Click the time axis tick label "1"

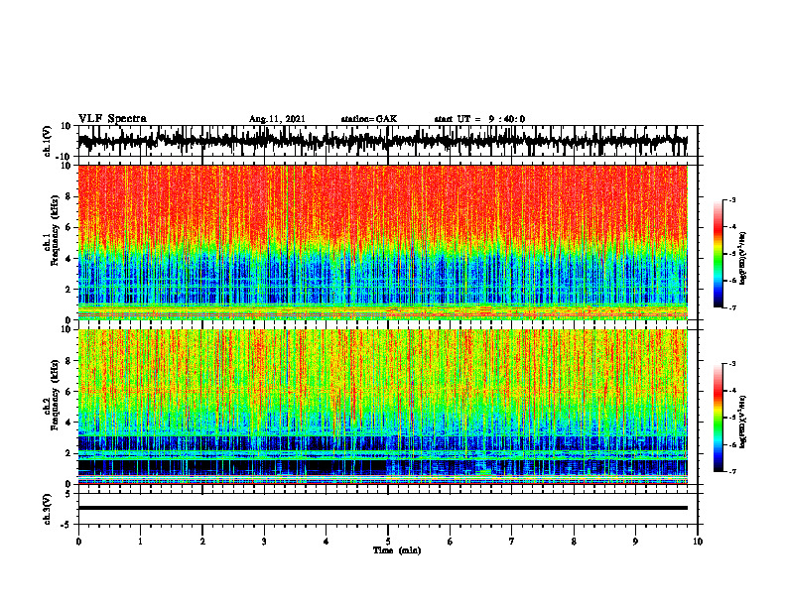click(140, 542)
